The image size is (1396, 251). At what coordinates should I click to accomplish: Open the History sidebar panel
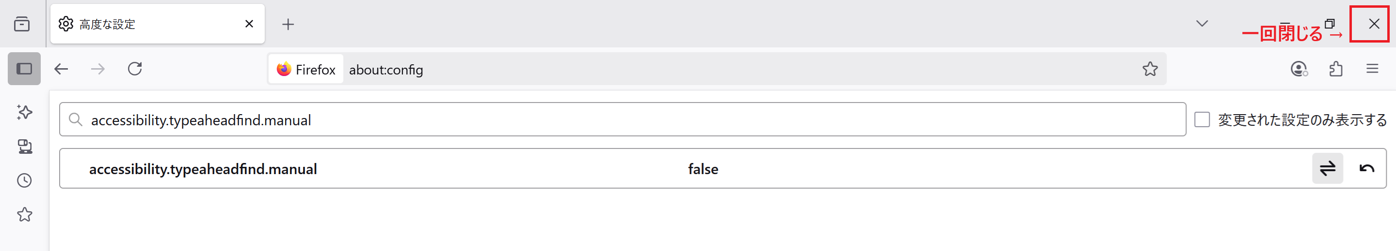pos(24,180)
